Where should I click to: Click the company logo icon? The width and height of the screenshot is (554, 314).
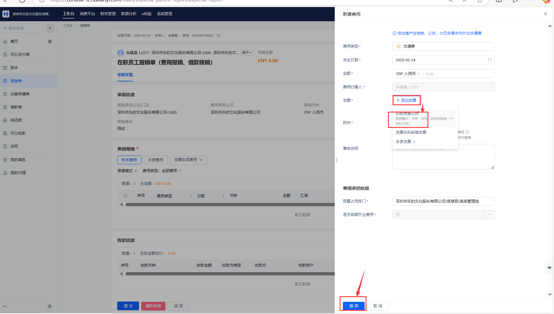click(x=6, y=14)
